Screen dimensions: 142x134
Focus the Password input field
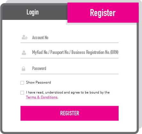coord(69,68)
